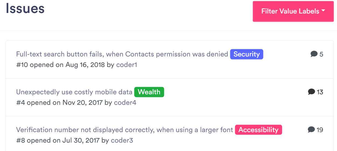Visit coder1 author profile link
The image size is (337, 151).
pos(127,65)
